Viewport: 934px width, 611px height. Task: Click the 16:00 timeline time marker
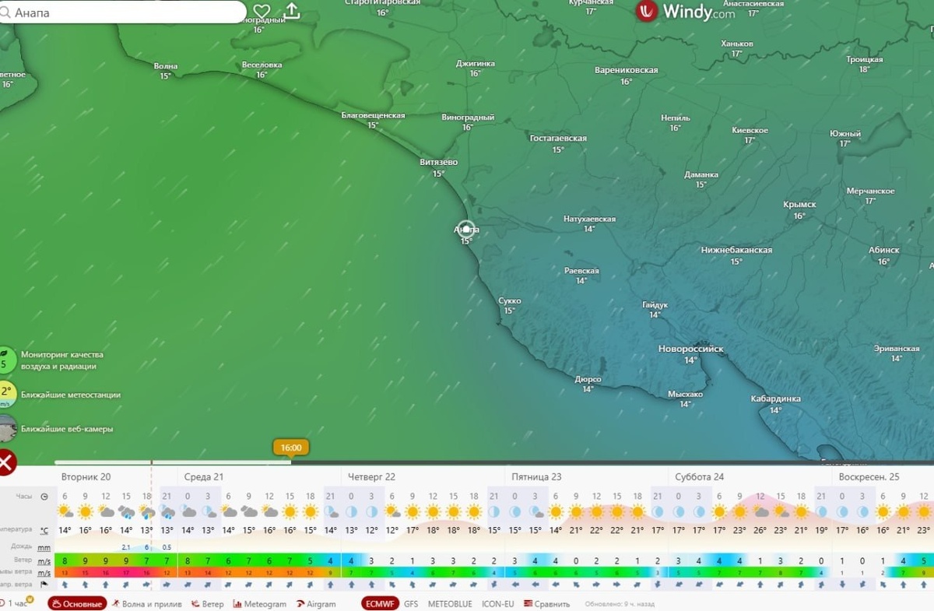pos(291,448)
